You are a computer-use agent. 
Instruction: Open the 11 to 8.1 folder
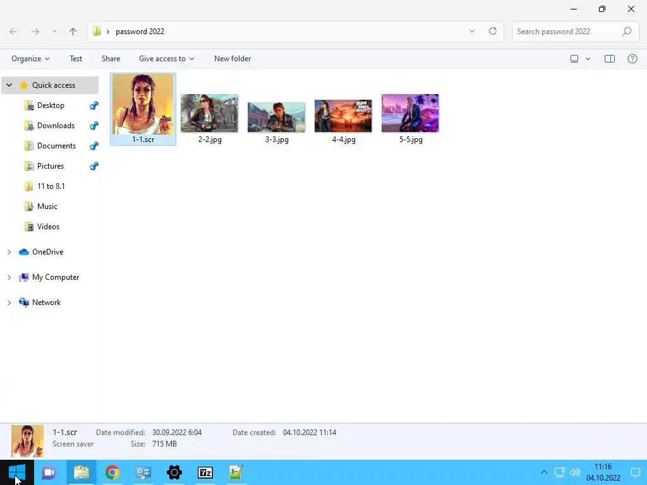point(51,186)
